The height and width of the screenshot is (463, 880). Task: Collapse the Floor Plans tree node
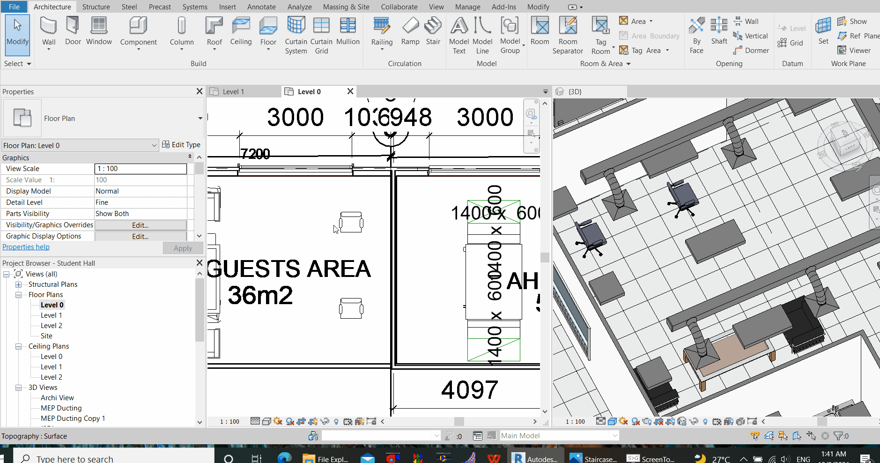coord(18,295)
